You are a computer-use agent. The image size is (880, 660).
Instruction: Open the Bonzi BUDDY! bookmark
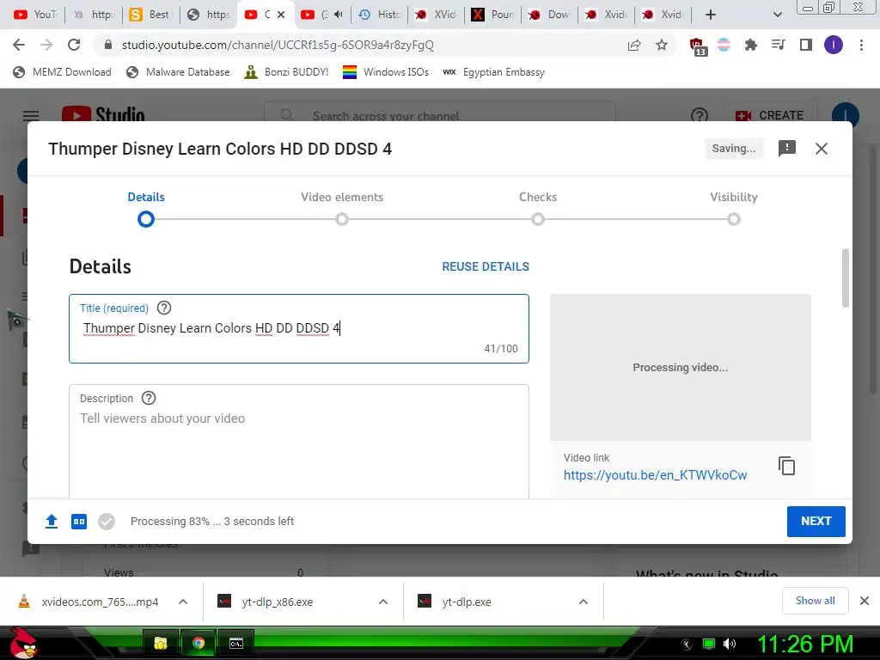click(x=286, y=72)
